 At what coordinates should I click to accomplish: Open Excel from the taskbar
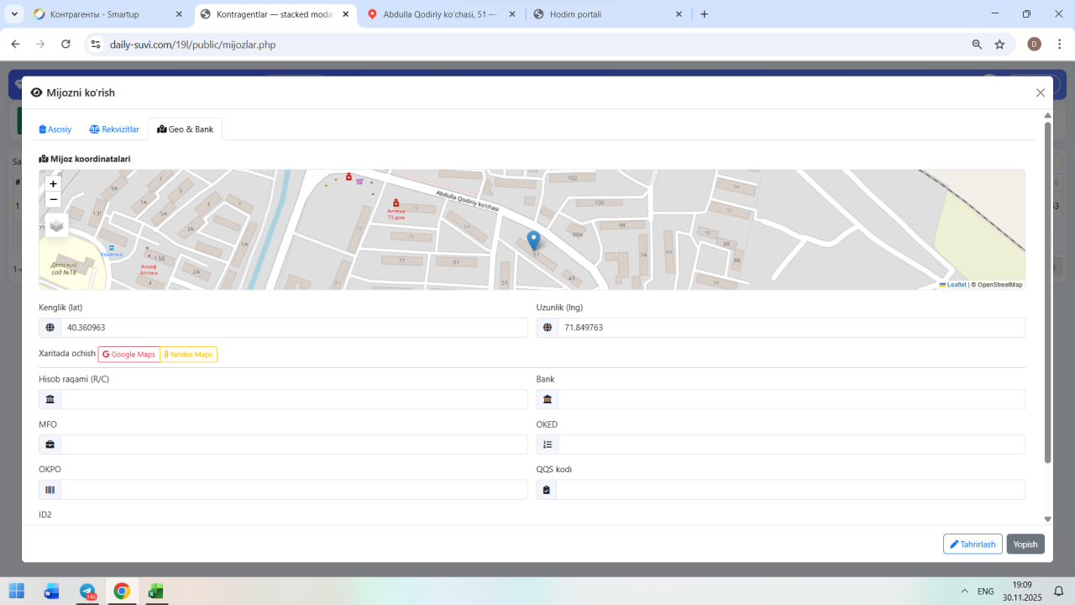[x=155, y=592]
